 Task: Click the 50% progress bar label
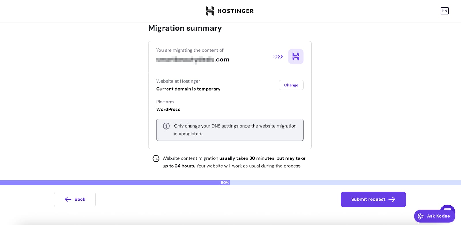[x=225, y=183]
